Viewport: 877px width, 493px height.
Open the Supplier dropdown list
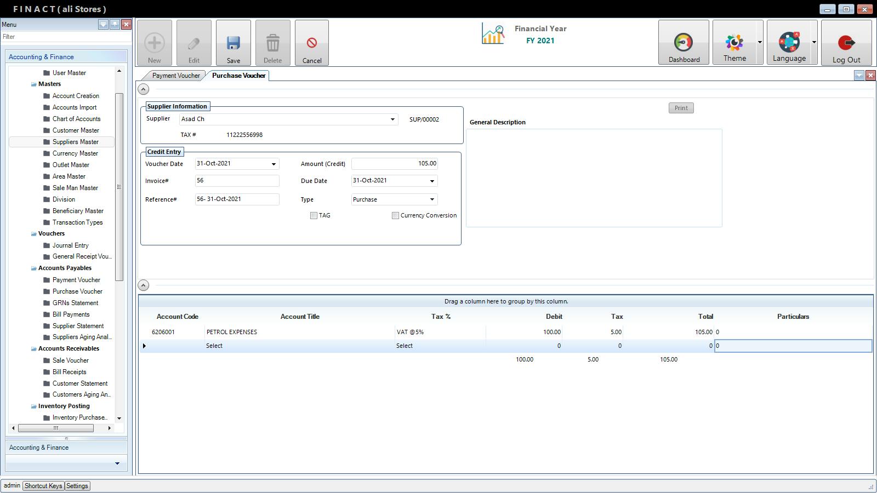[392, 119]
